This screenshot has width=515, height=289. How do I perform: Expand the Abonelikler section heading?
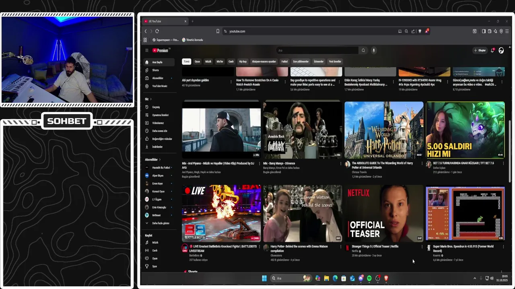tap(152, 160)
